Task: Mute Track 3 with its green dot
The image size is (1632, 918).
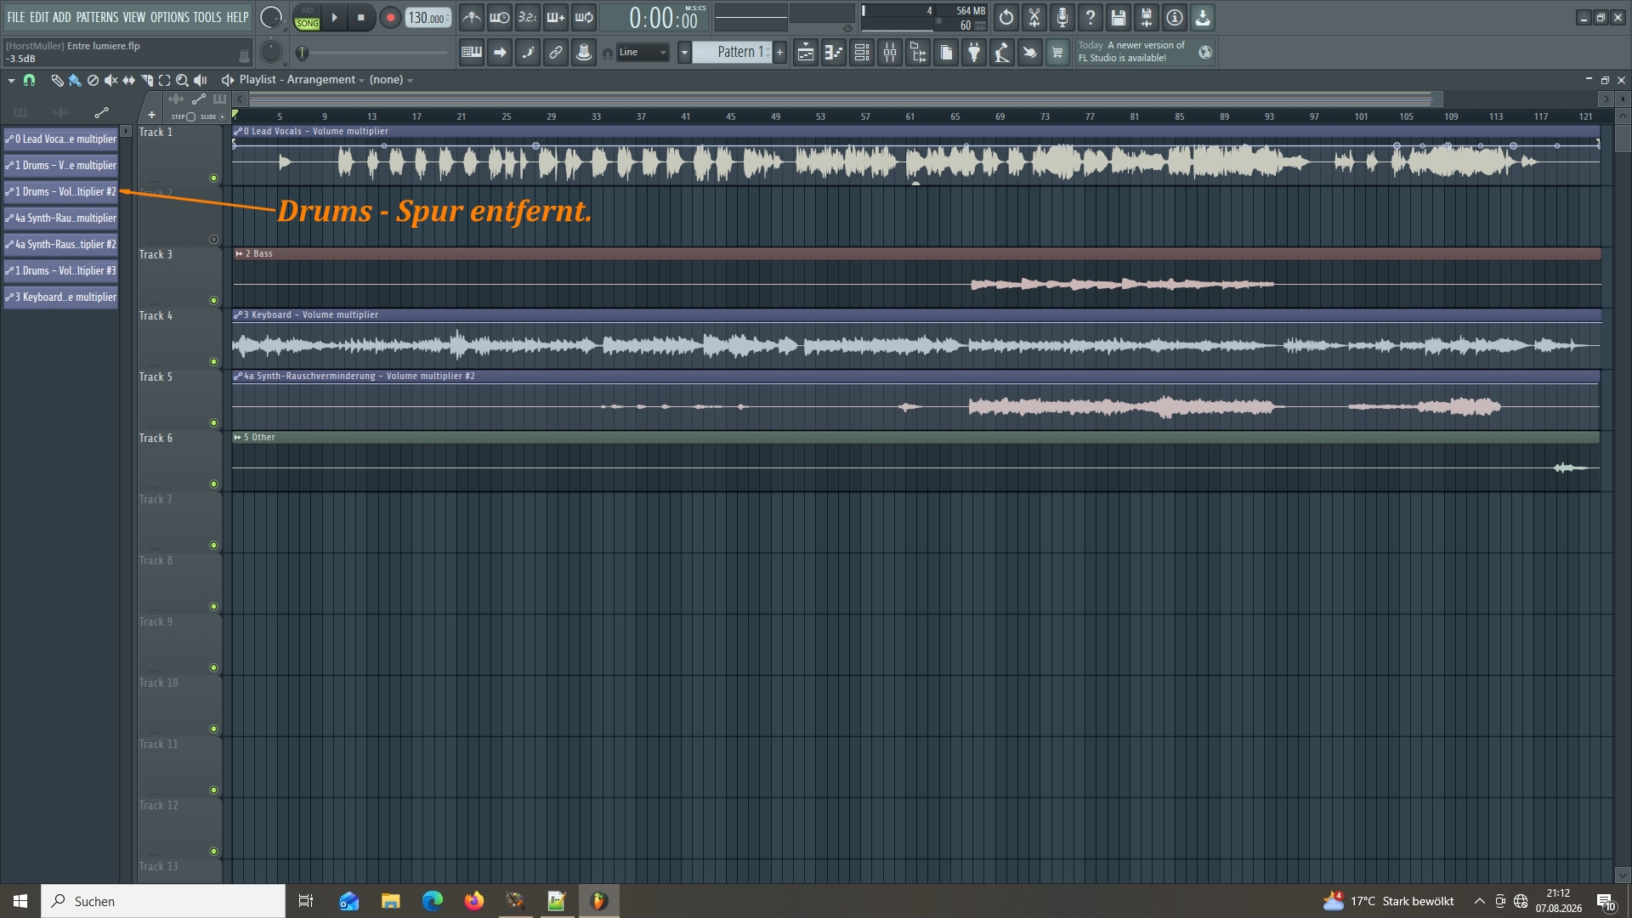Action: [x=213, y=301]
